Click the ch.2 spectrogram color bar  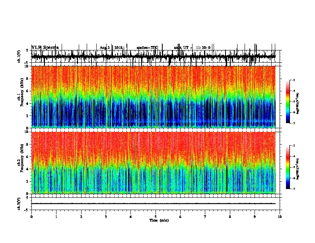(288, 167)
